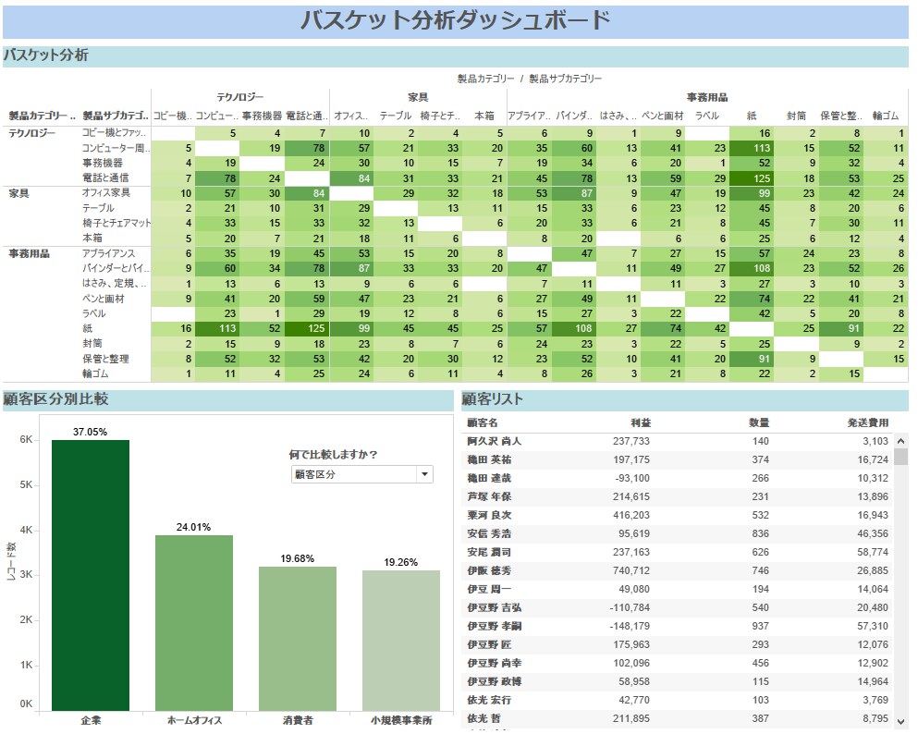Select the 事務用品 column group header
The image size is (918, 734).
pyautogui.click(x=707, y=97)
